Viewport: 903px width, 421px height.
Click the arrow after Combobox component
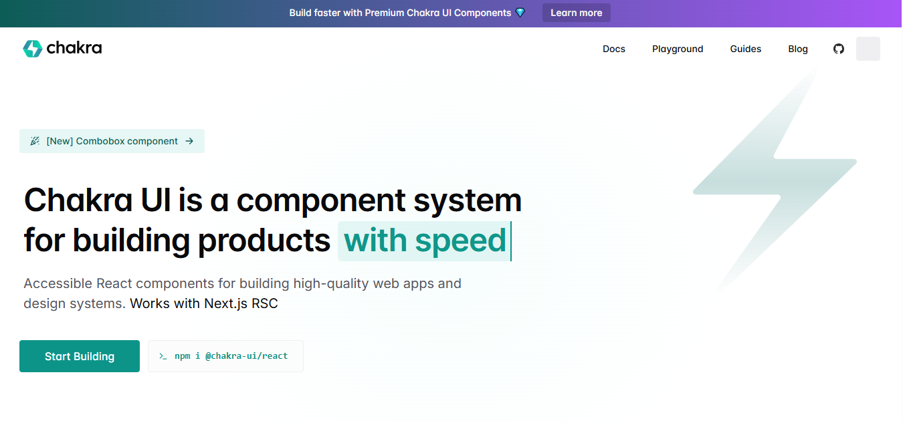tap(189, 141)
